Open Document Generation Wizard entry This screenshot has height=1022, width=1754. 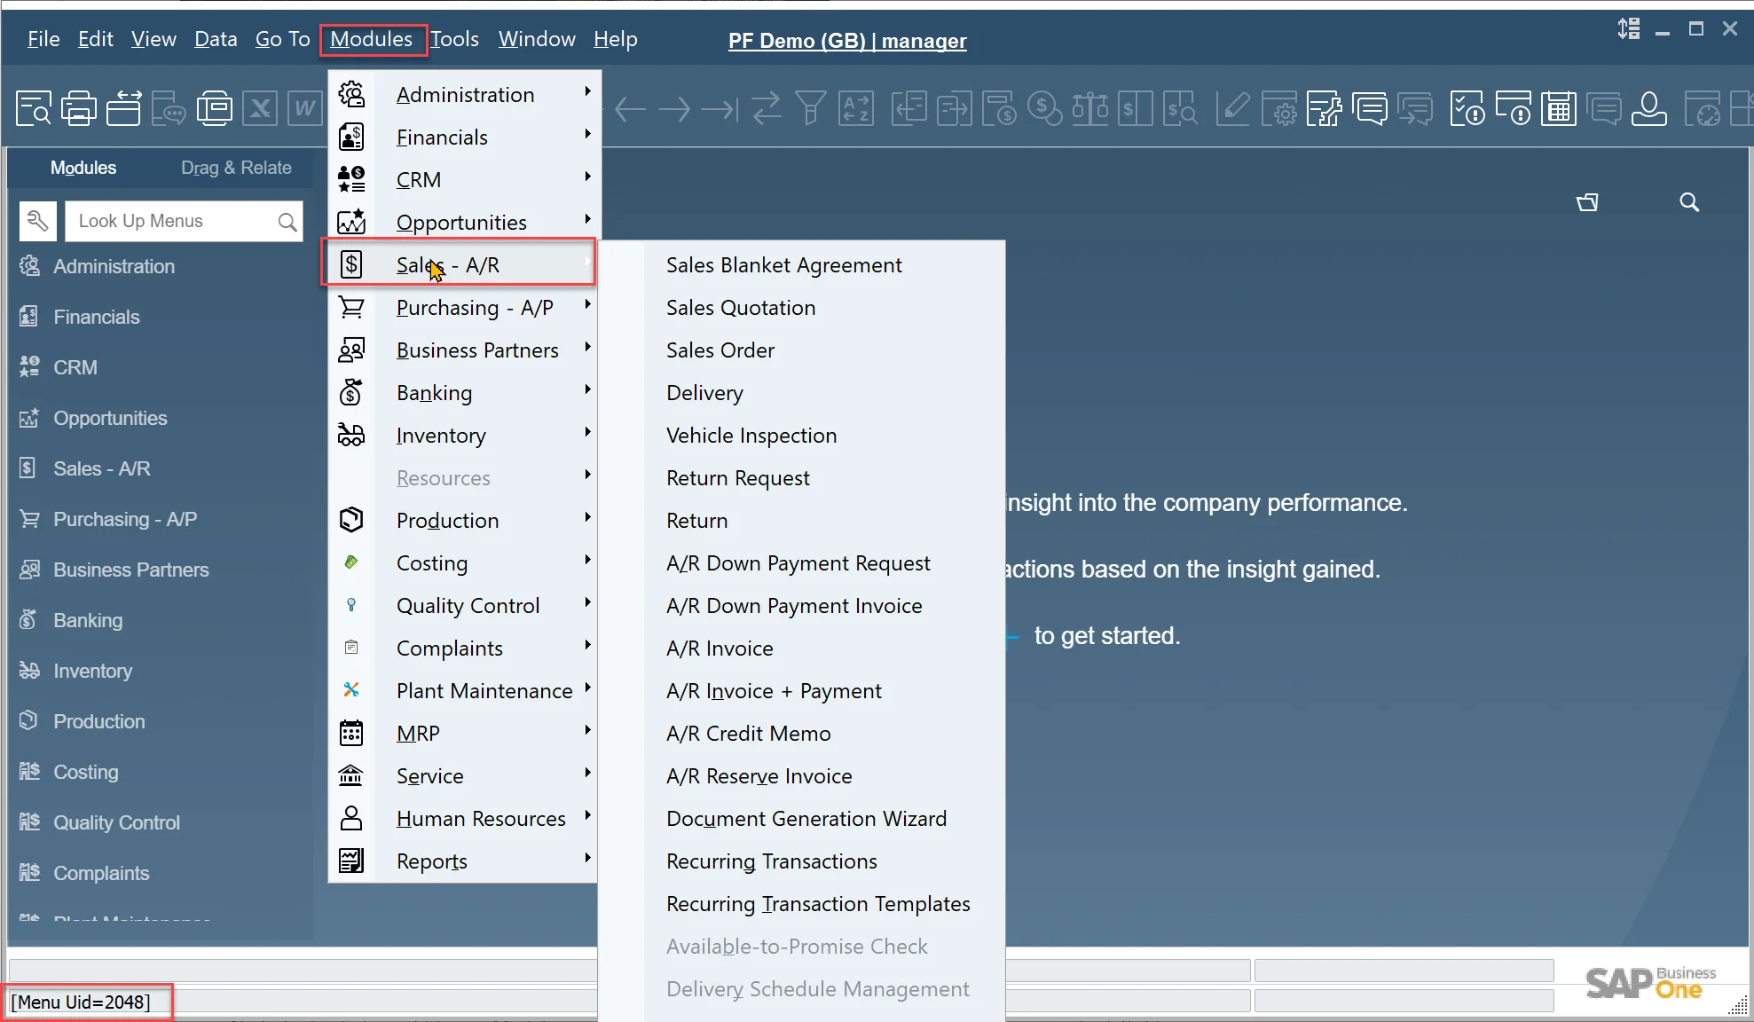coord(806,819)
